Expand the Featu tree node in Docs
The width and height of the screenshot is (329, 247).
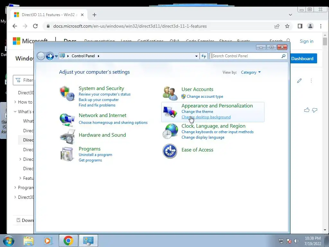[20, 178]
